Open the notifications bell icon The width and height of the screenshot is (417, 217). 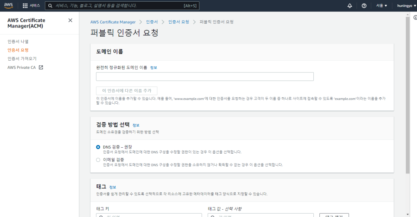pyautogui.click(x=350, y=6)
